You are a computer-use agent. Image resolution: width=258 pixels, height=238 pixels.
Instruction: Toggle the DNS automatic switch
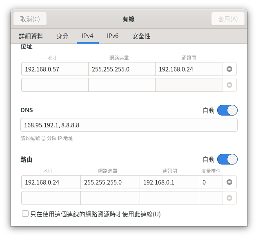coord(227,110)
